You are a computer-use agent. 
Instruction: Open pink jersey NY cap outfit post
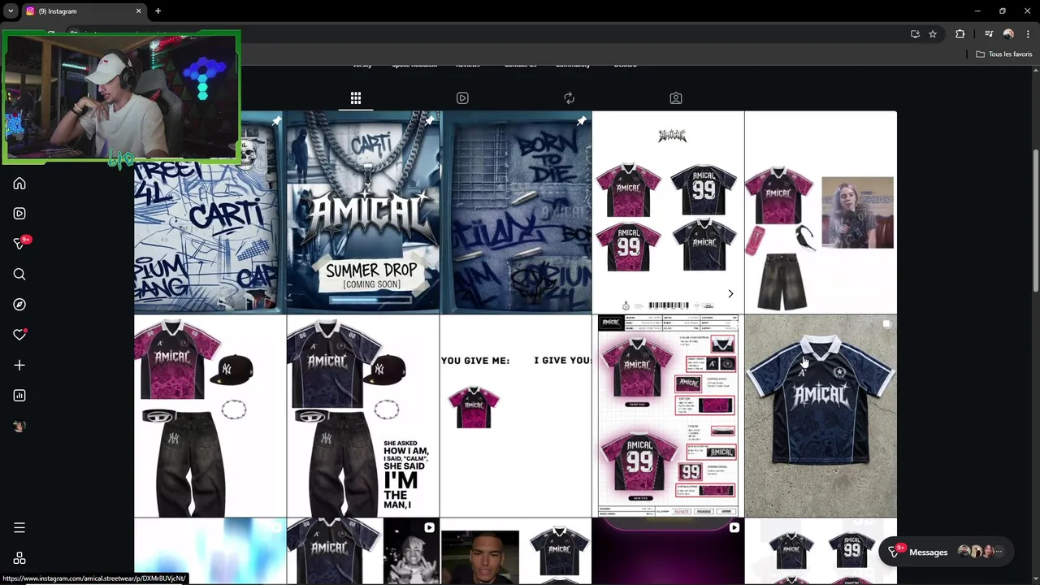click(x=210, y=416)
